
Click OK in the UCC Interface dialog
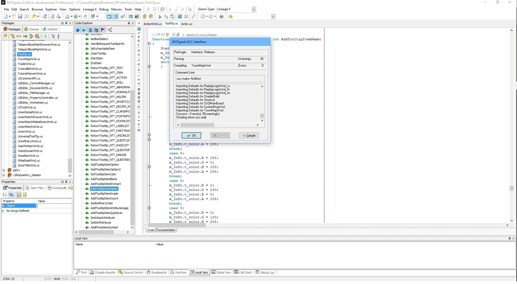click(x=191, y=136)
